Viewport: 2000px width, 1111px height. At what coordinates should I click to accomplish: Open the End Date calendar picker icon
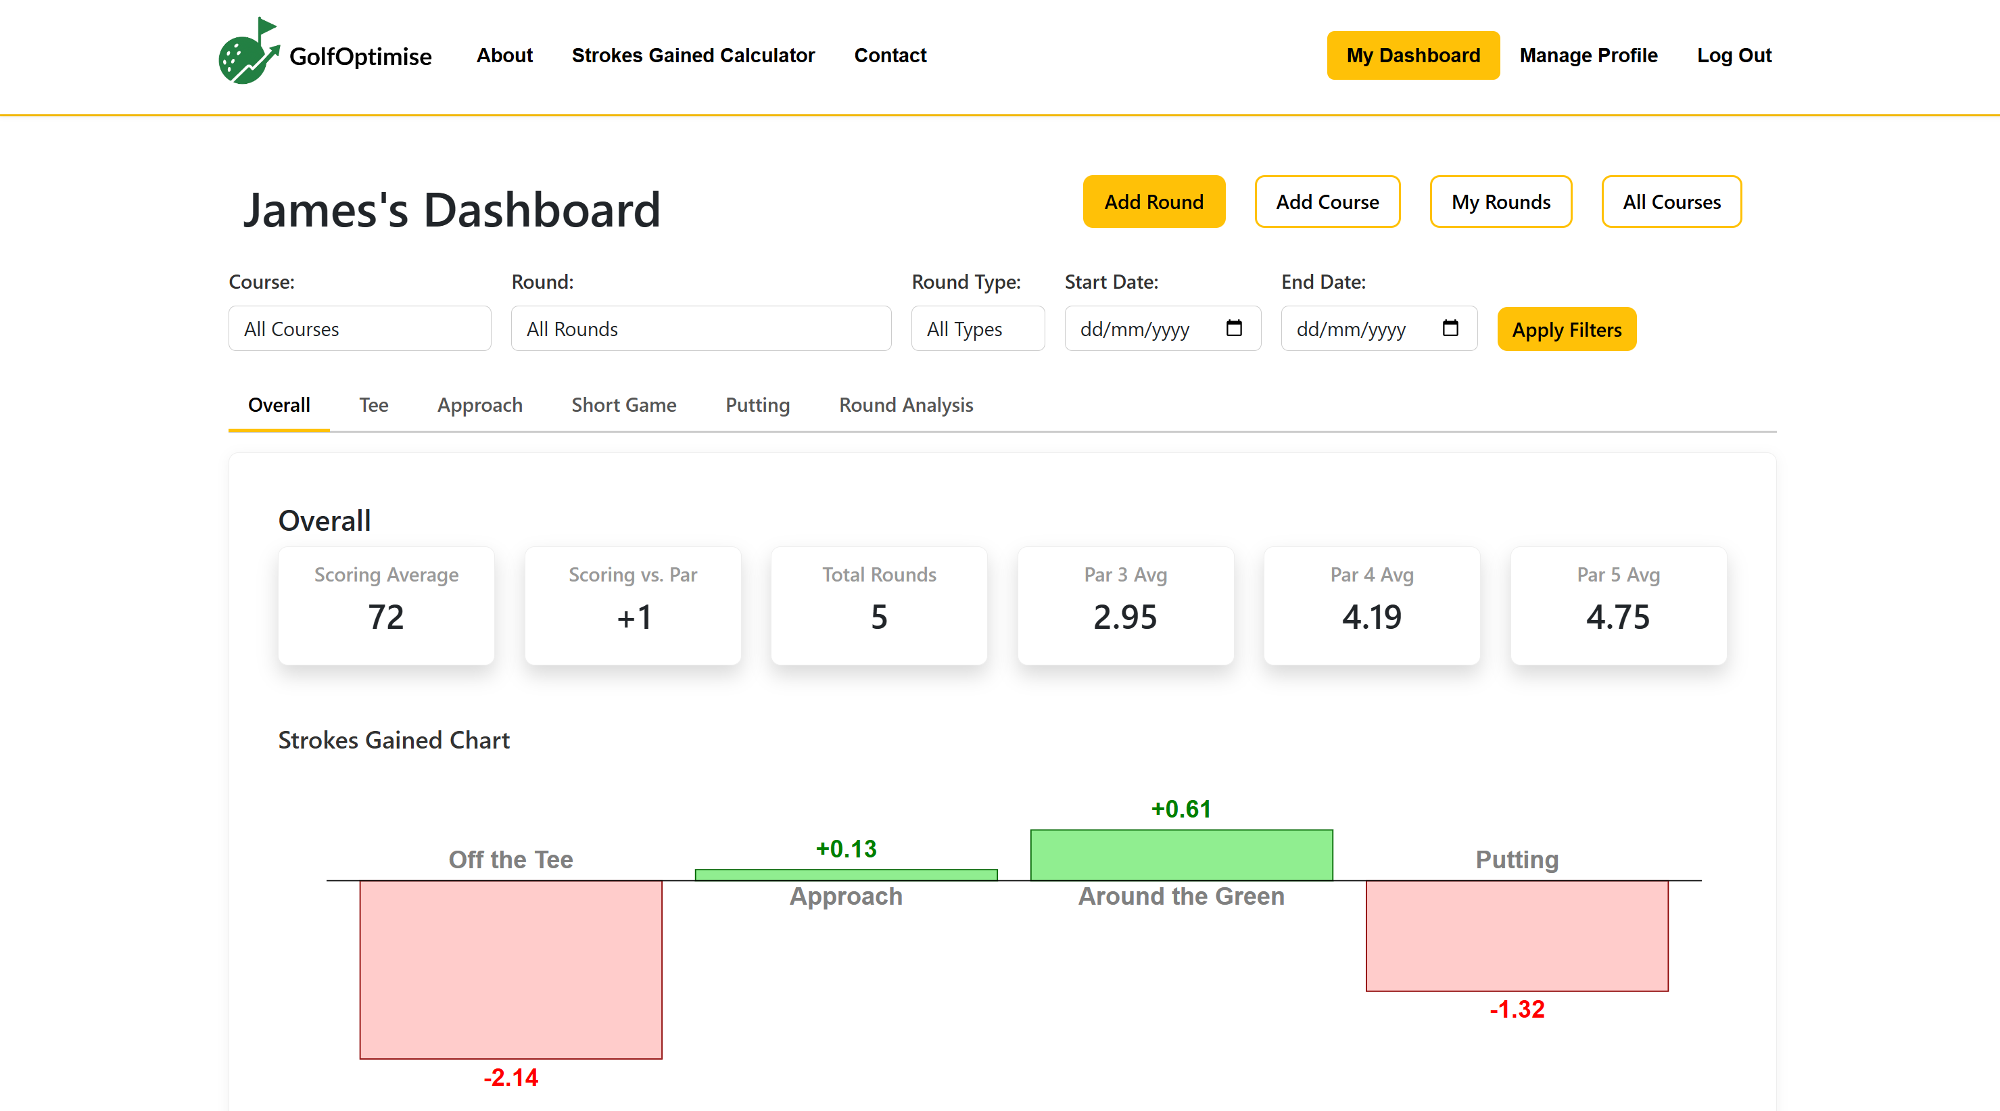tap(1450, 329)
